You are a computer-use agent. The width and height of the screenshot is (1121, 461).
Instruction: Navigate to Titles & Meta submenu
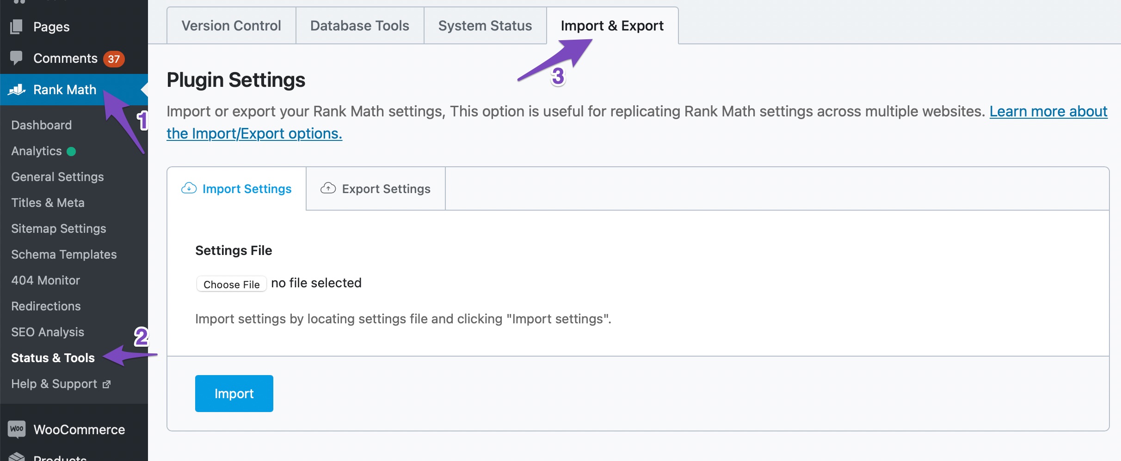tap(48, 203)
